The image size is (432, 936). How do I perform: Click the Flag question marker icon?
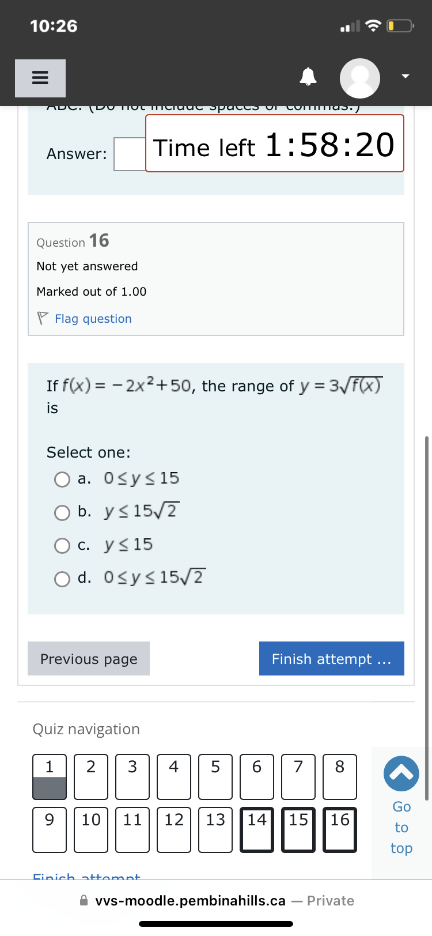point(42,316)
